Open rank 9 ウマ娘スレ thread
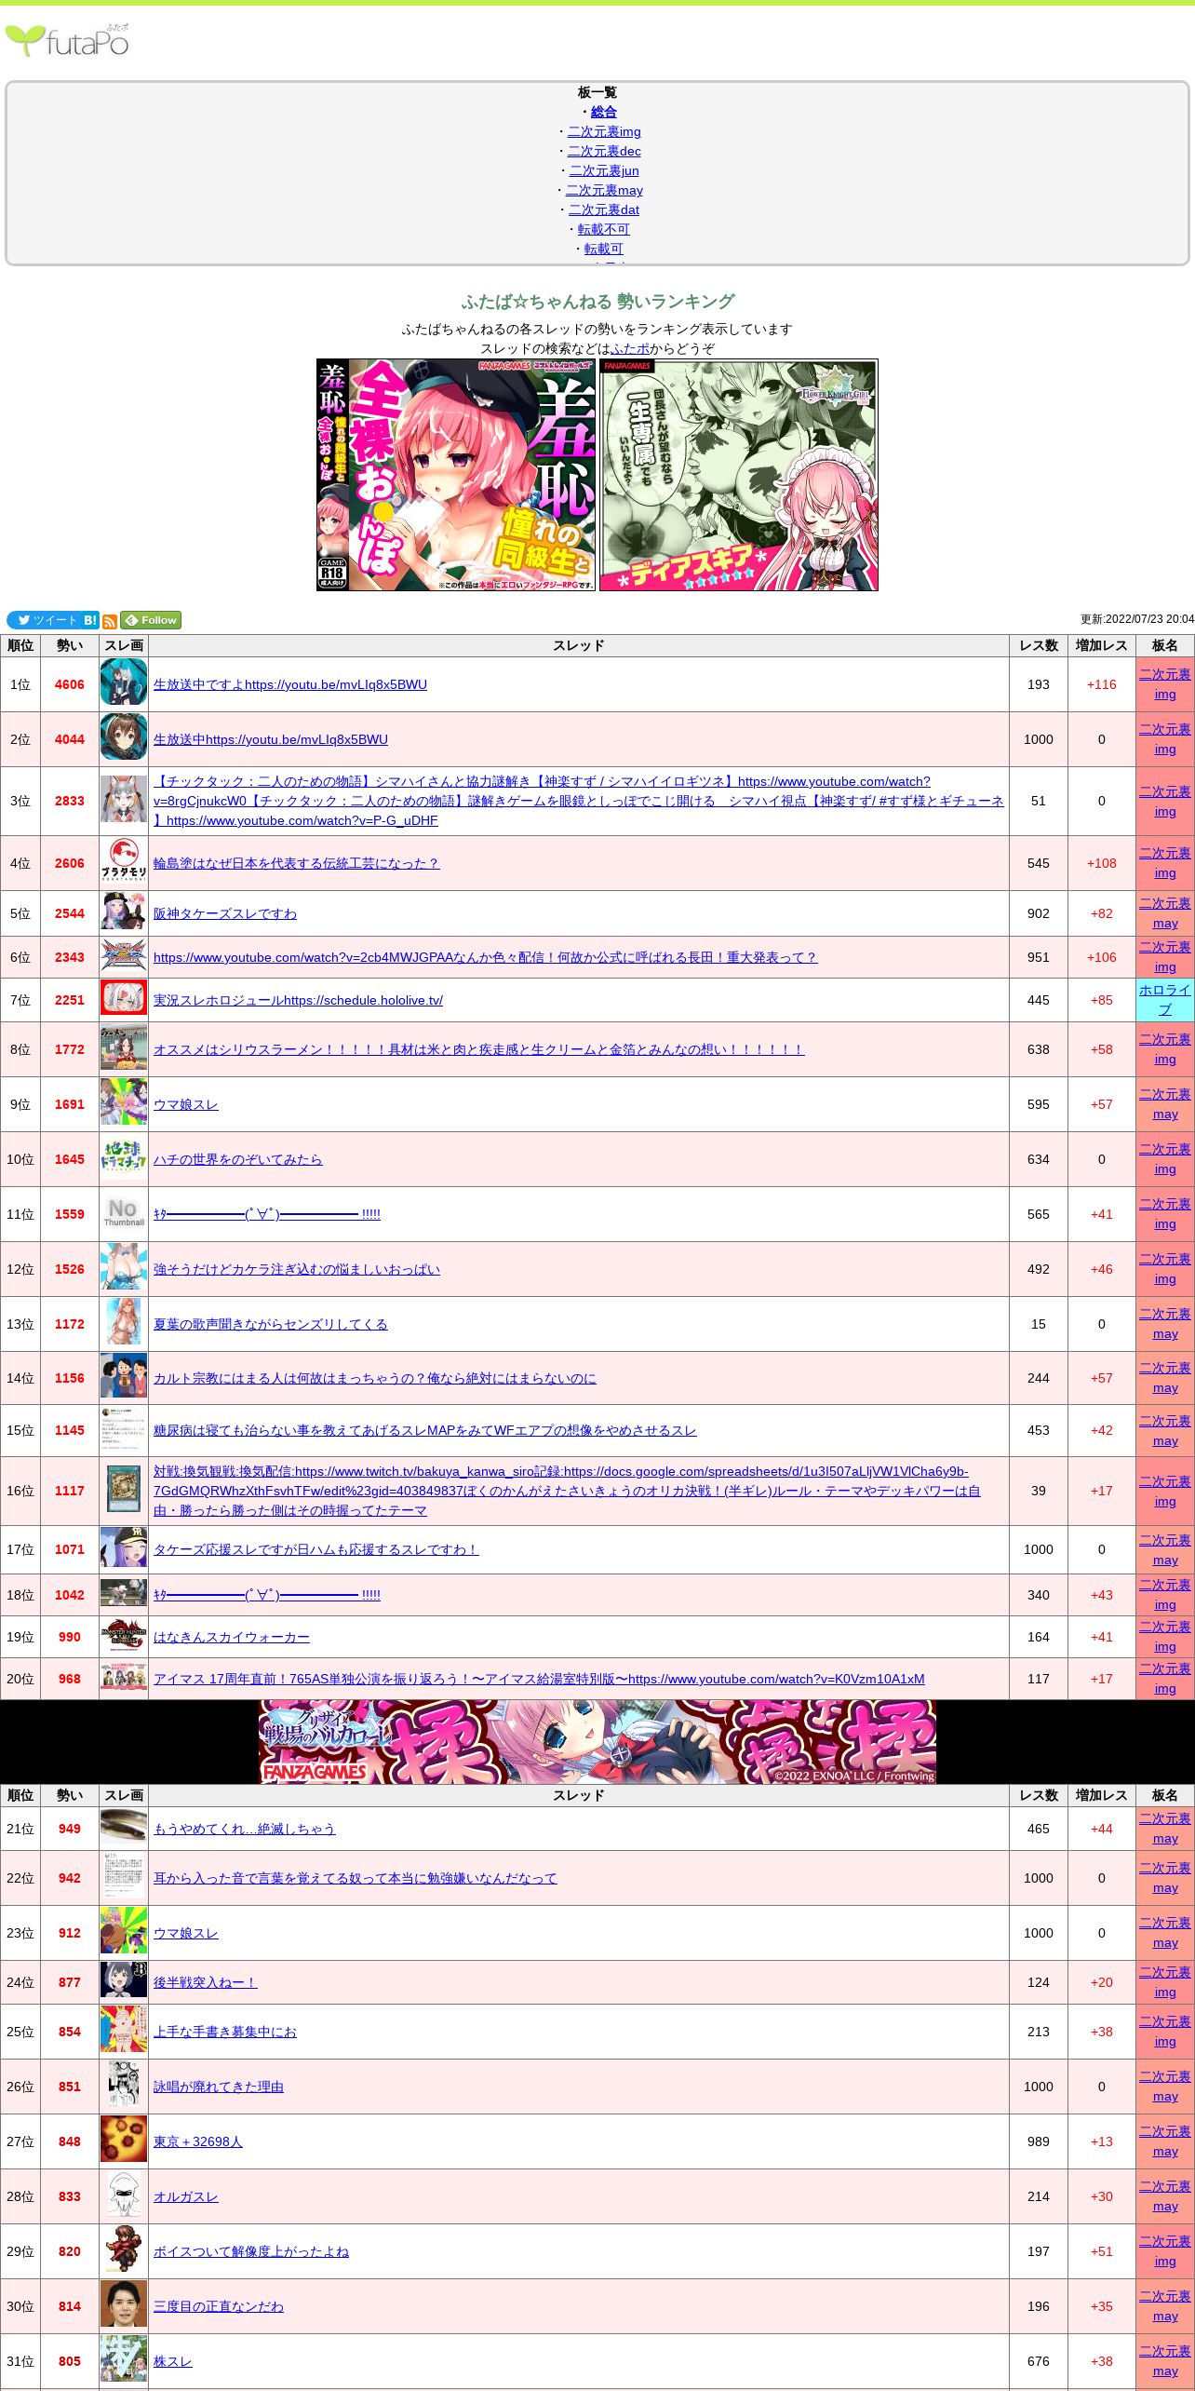The image size is (1195, 2391). [x=186, y=1104]
